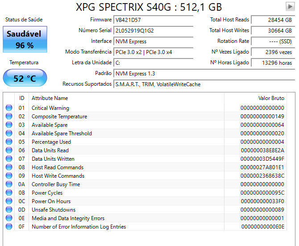Select Number of Error Information Log Entries
The width and height of the screenshot is (299, 246).
[x=79, y=227]
